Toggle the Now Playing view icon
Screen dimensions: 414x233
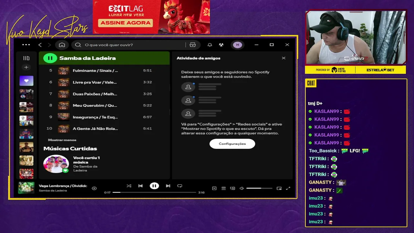pyautogui.click(x=214, y=188)
